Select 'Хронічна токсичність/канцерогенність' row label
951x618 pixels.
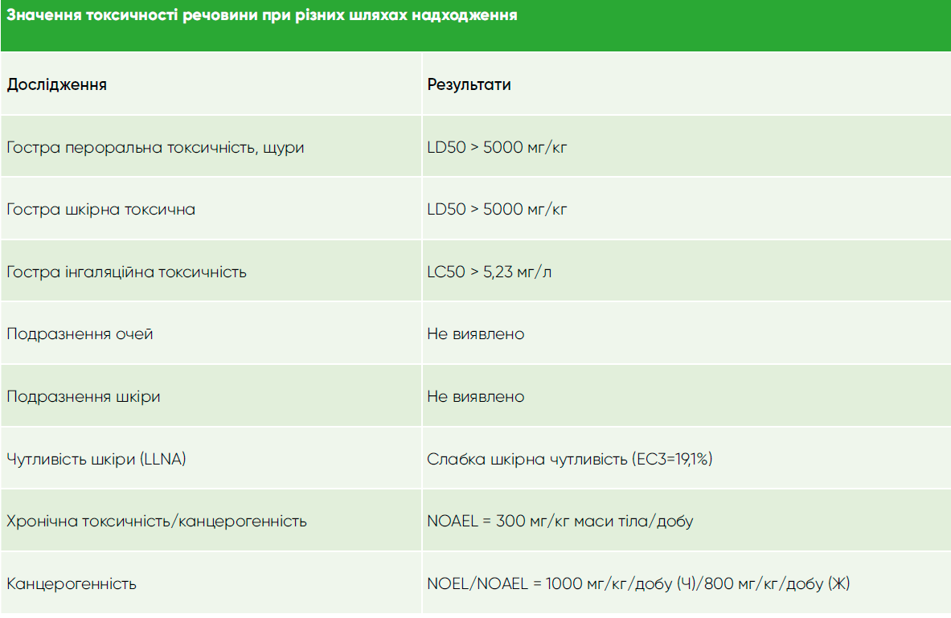click(157, 522)
